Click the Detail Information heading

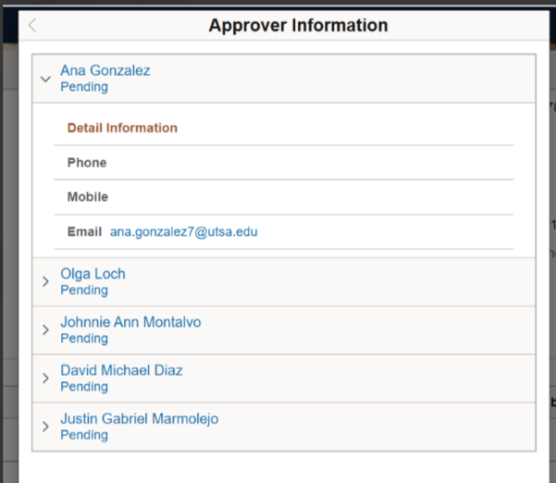click(122, 128)
